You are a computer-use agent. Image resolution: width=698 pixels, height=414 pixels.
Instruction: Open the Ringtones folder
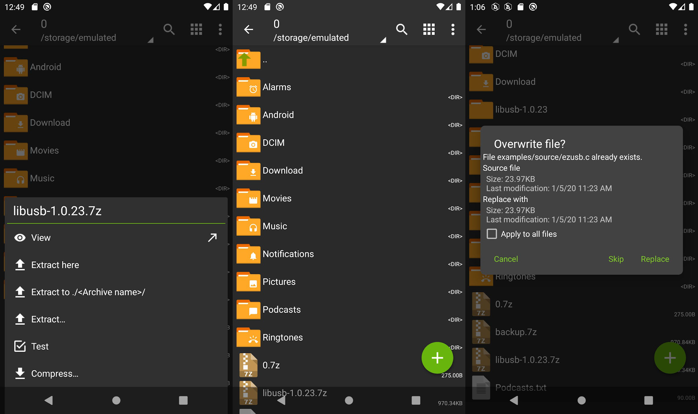click(284, 337)
